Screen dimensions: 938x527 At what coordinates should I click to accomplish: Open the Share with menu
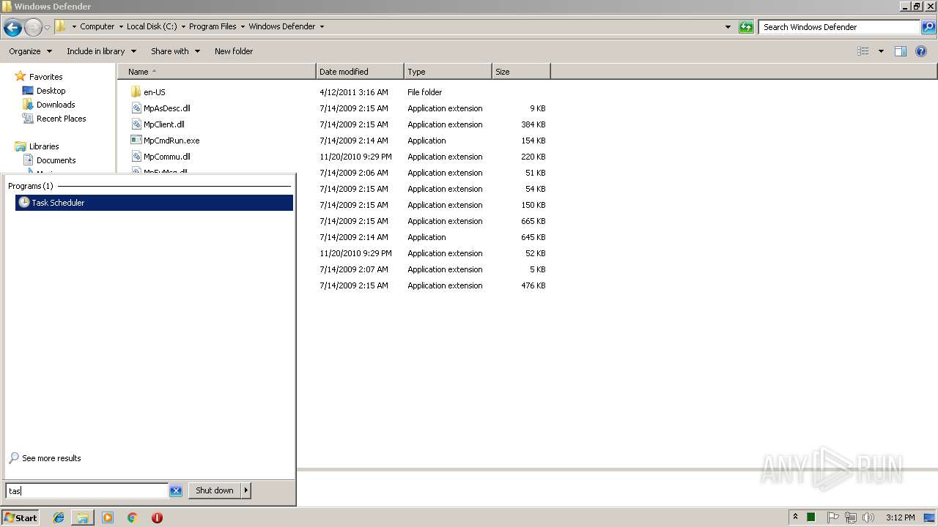click(x=176, y=51)
